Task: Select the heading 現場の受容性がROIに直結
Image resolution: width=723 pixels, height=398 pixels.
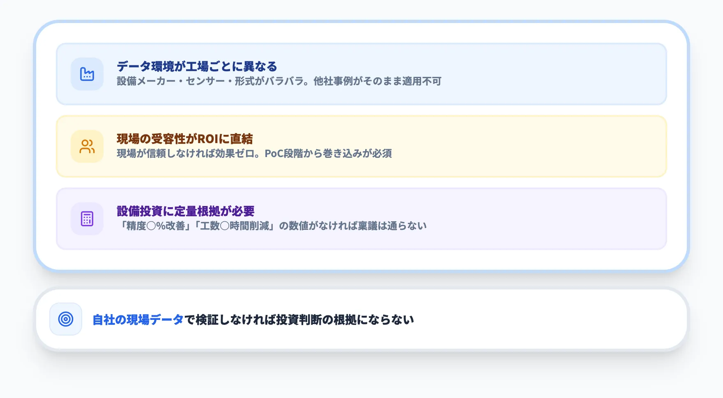Action: 184,139
